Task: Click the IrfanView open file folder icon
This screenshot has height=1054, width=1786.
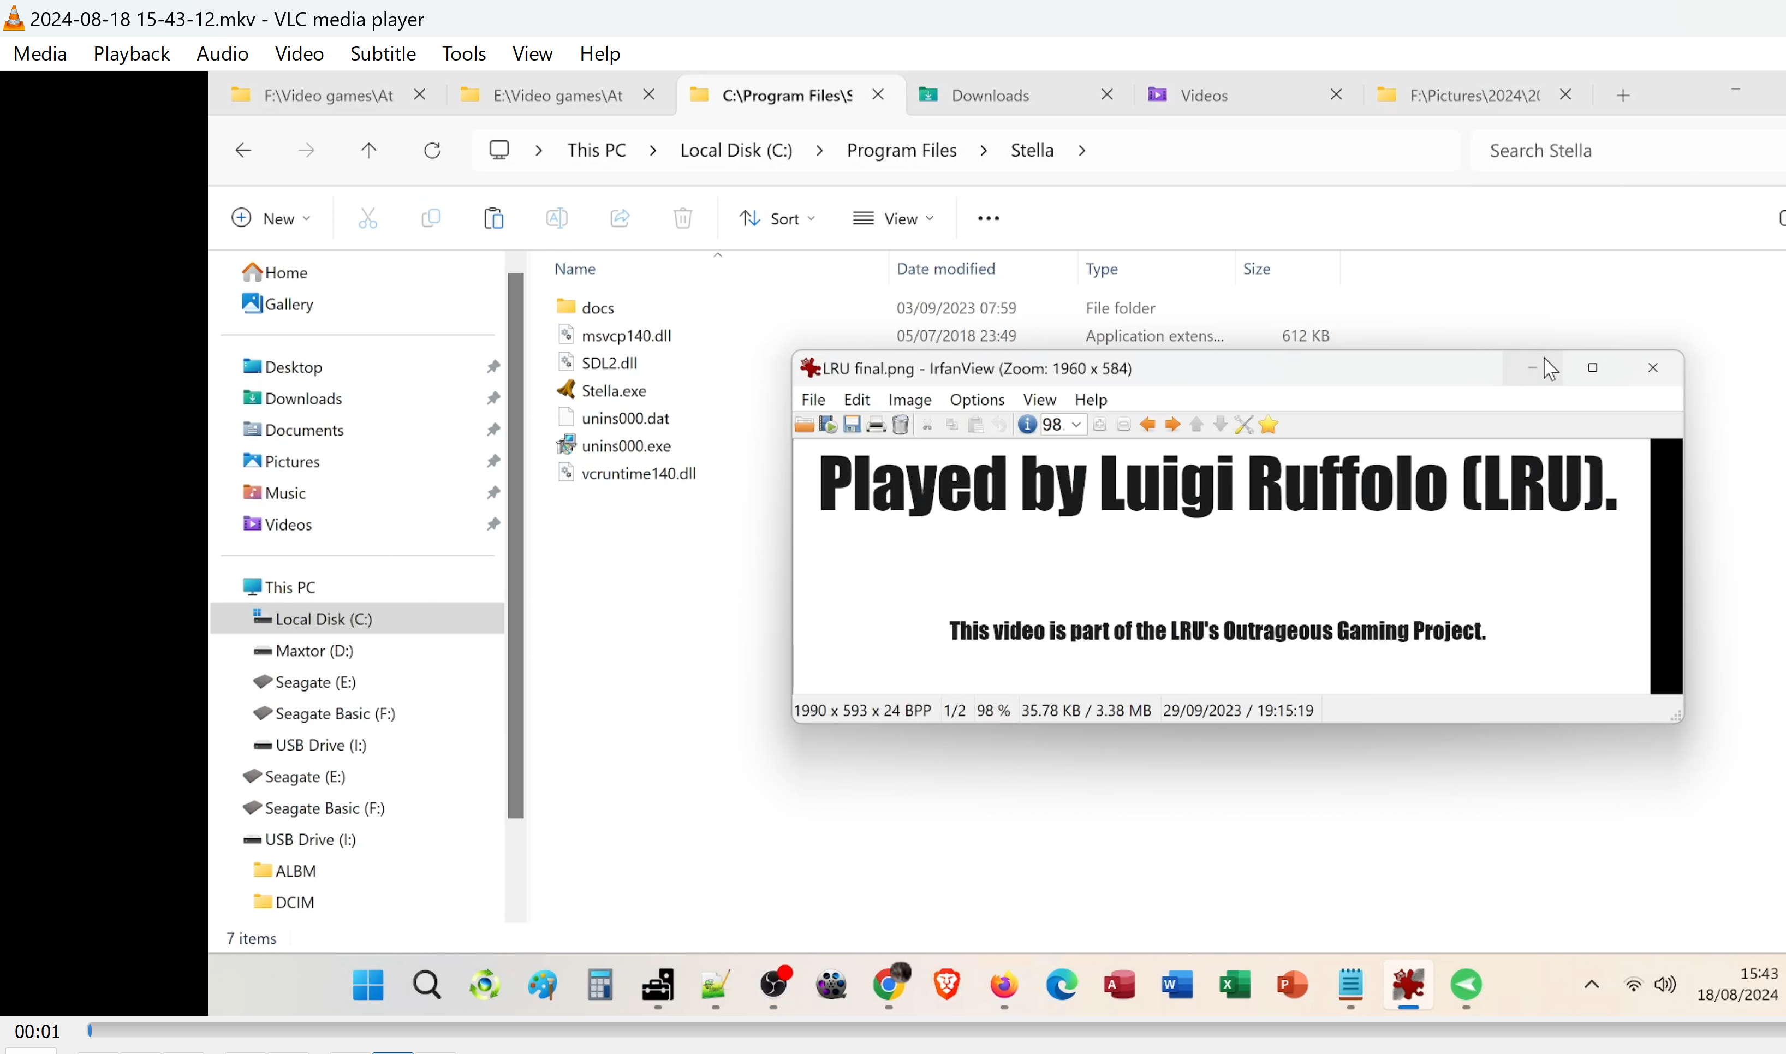Action: (804, 425)
